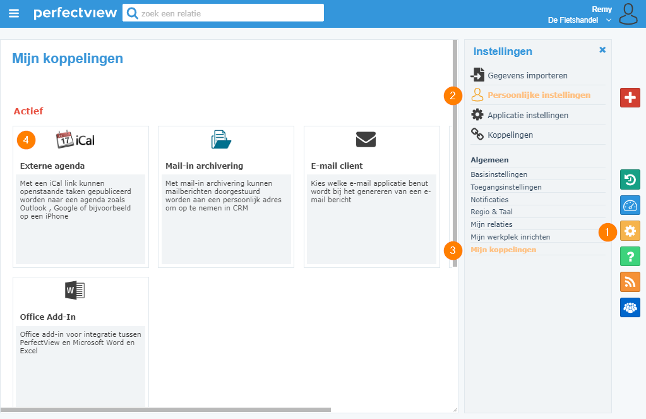Image resolution: width=646 pixels, height=419 pixels.
Task: Click the Mail-in archivering description text
Action: coord(224,195)
